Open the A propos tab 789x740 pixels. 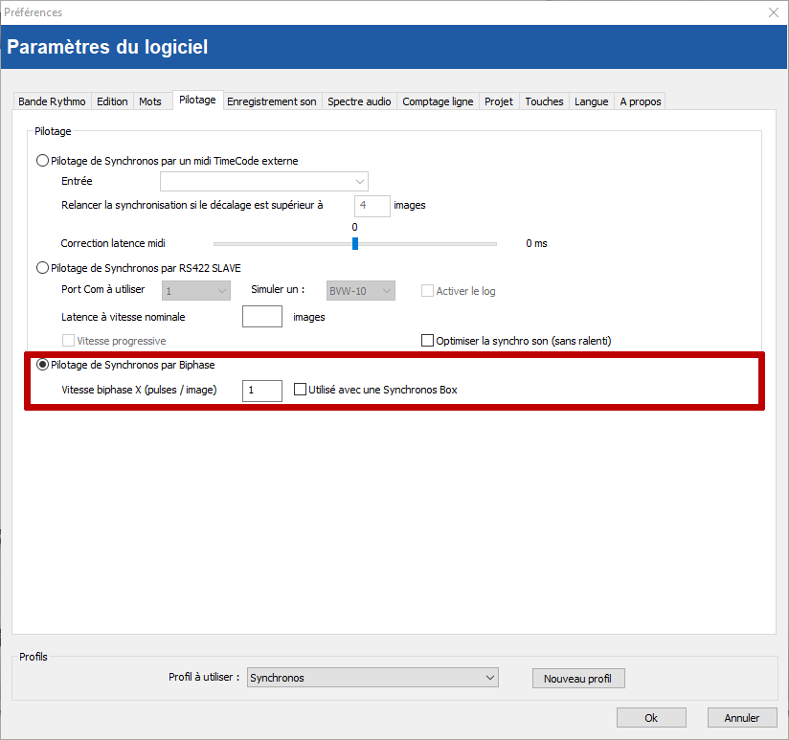(640, 101)
